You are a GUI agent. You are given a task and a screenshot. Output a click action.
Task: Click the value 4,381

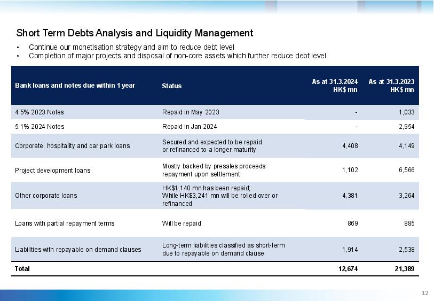pyautogui.click(x=350, y=196)
